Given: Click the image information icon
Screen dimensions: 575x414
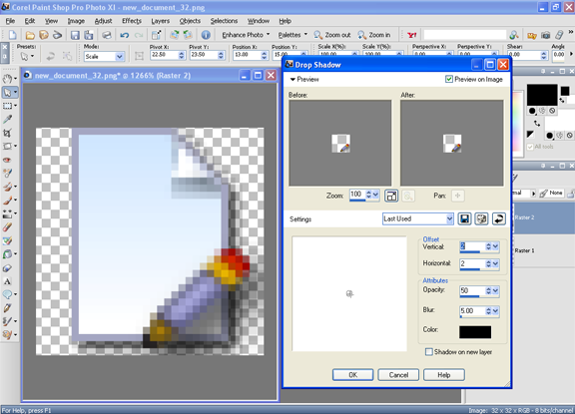Looking at the screenshot, I should click(x=206, y=35).
